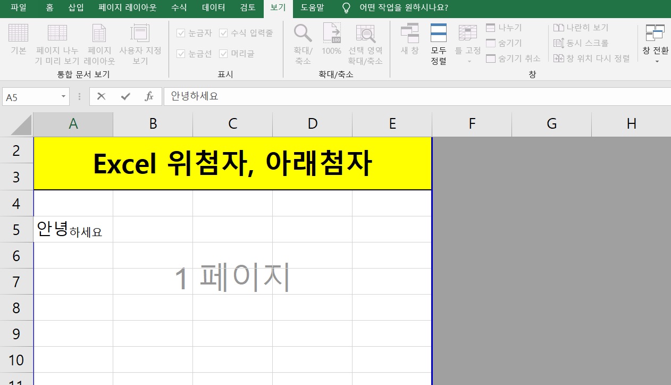Select row 4 header
This screenshot has height=385, width=671.
[16, 204]
